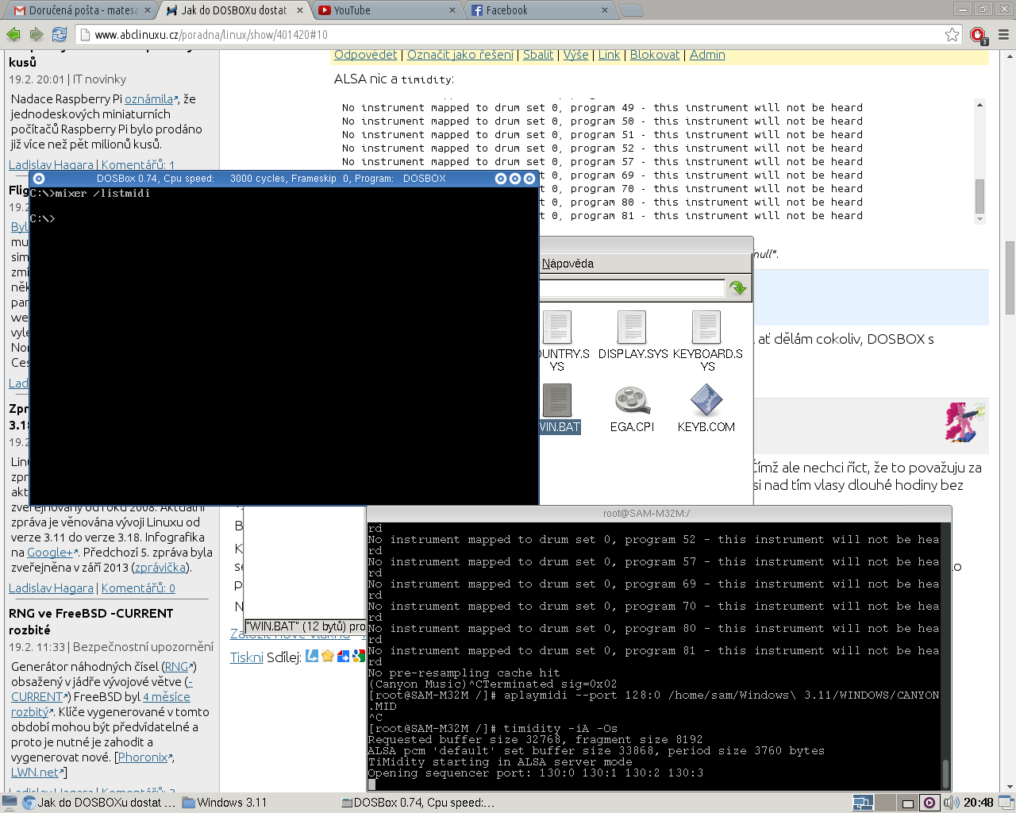This screenshot has height=813, width=1016.
Task: Click the Odpovědět link
Action: pyautogui.click(x=365, y=55)
